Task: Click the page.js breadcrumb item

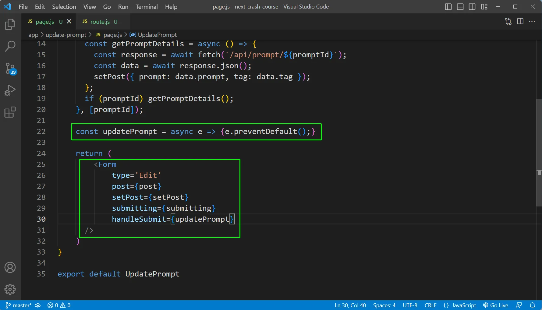Action: (109, 35)
